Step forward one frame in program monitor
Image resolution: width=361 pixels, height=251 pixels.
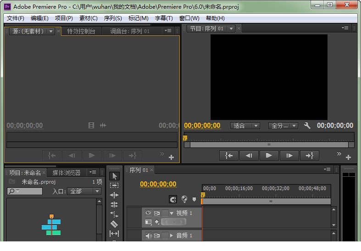pos(289,156)
